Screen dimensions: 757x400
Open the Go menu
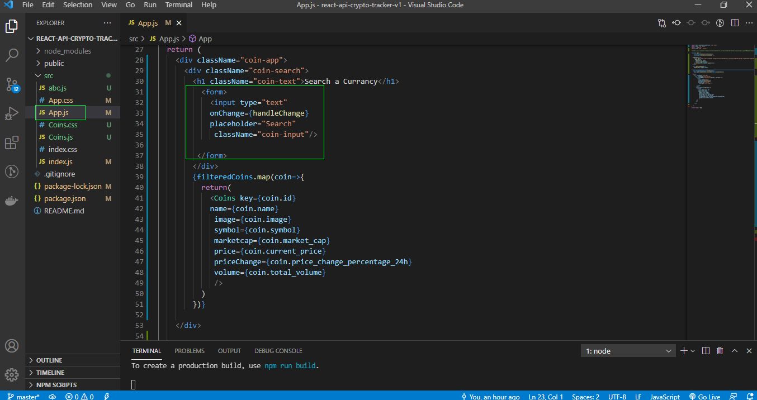click(130, 5)
